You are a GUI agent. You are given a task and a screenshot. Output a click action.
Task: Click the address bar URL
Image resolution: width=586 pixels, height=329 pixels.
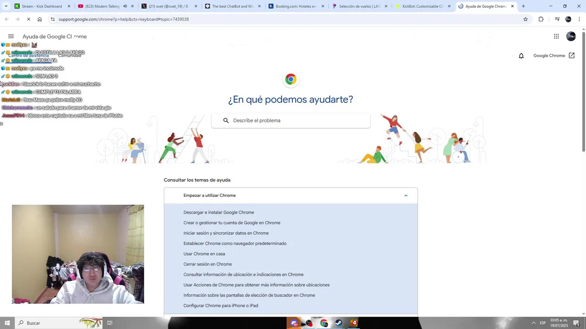pos(124,19)
